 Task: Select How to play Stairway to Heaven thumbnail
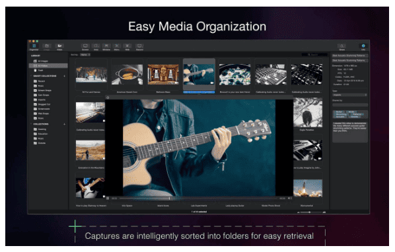(x=90, y=189)
